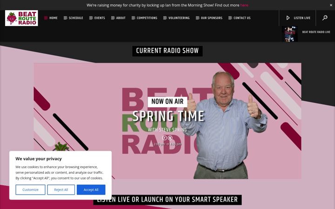Click the Listen Live or Launch heading
This screenshot has height=209, width=335.
pyautogui.click(x=167, y=200)
